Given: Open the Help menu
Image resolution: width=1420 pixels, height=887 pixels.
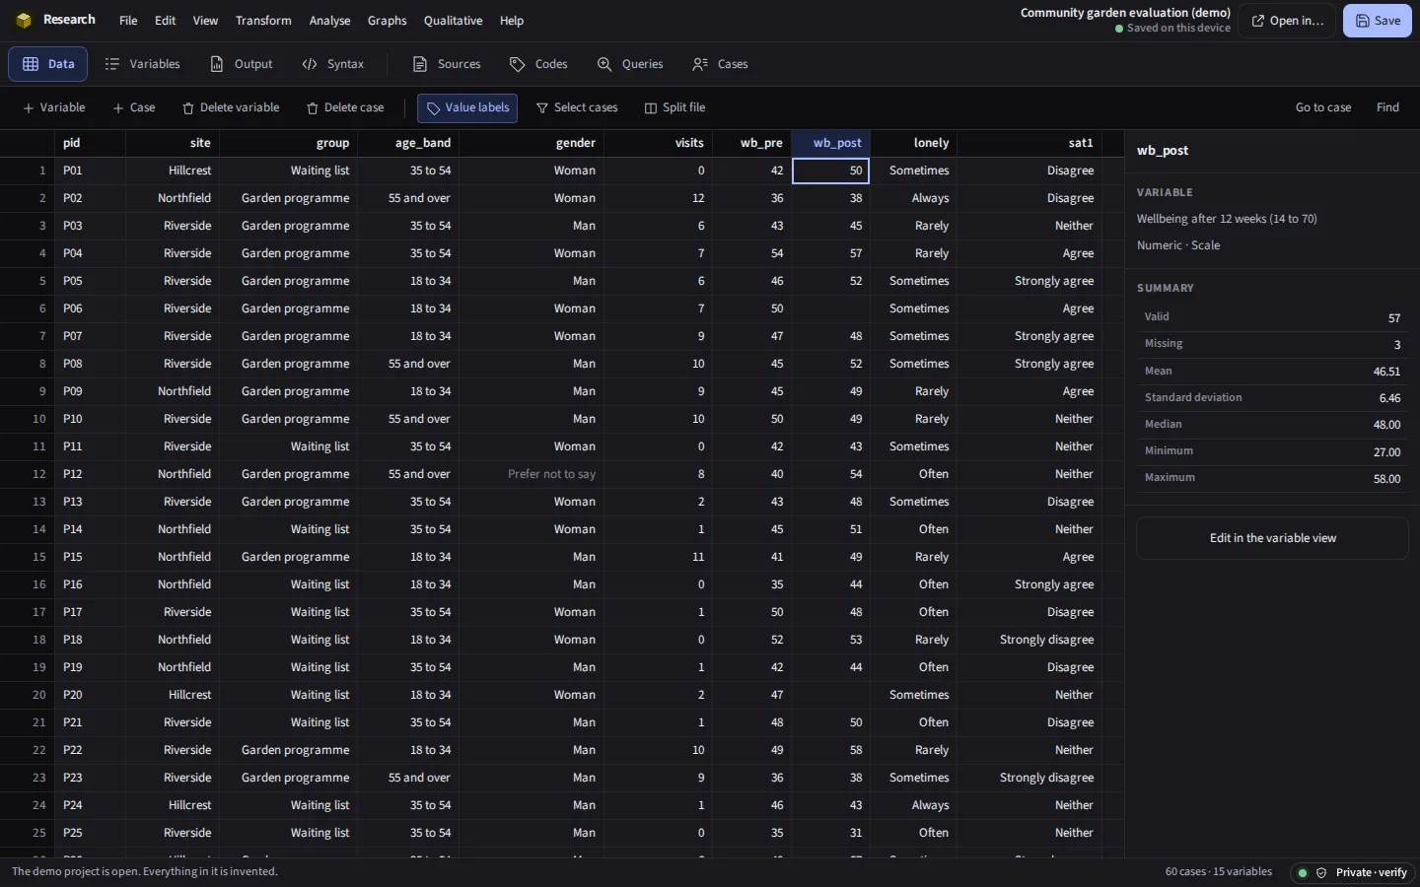Looking at the screenshot, I should 511,21.
